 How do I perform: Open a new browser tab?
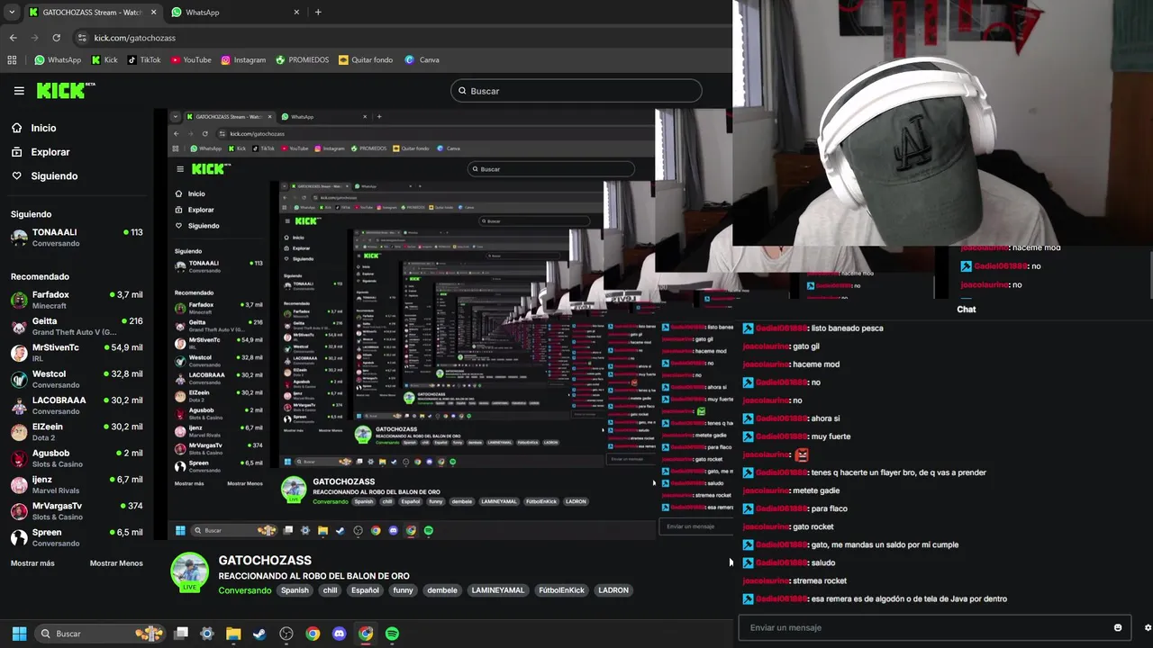click(x=318, y=13)
